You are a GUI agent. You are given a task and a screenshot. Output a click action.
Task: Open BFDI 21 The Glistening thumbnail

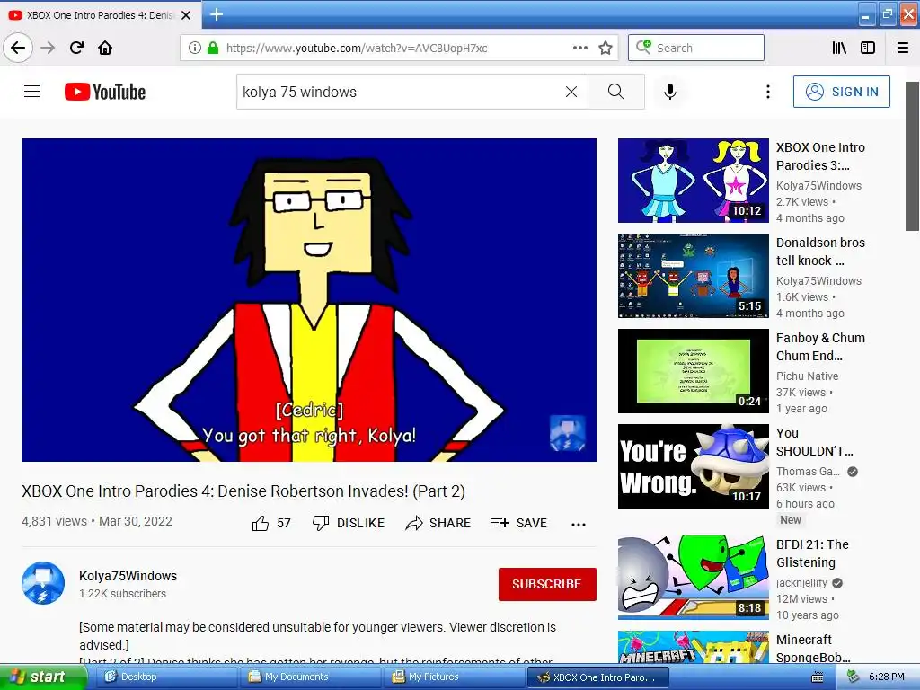pyautogui.click(x=693, y=578)
